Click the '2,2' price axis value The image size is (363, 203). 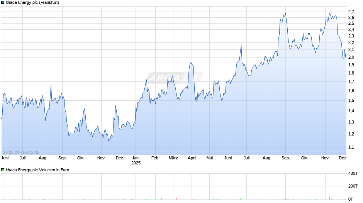click(351, 42)
